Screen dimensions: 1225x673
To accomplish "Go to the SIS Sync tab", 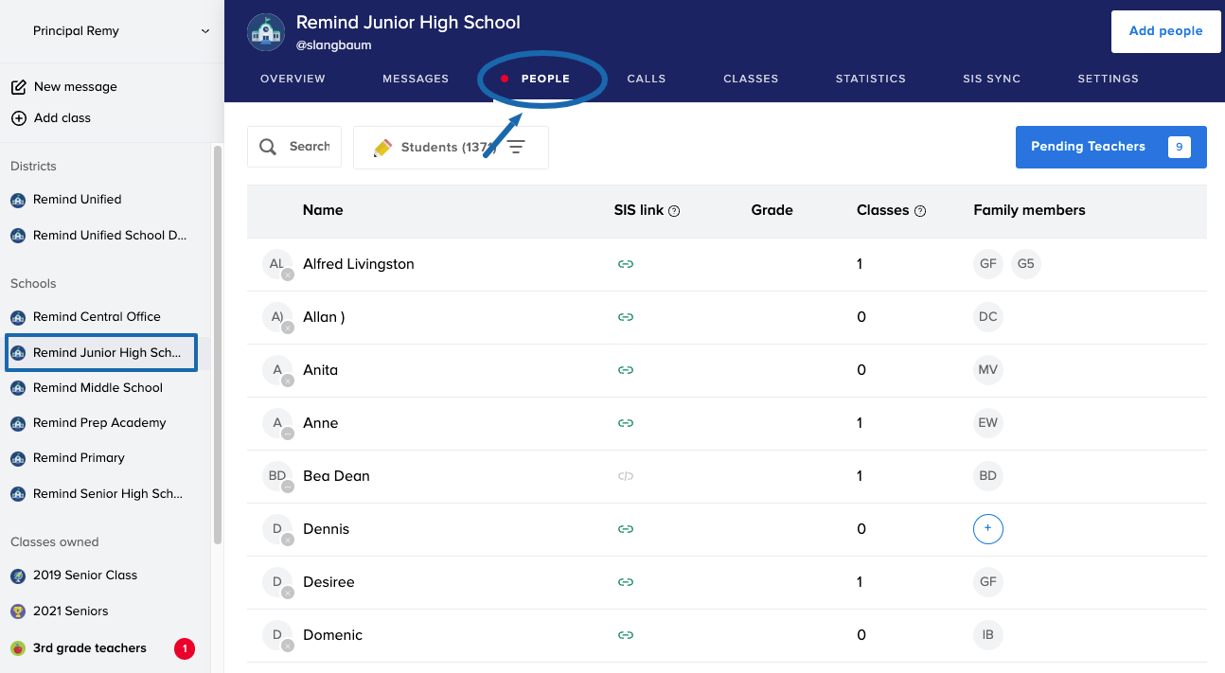I will pyautogui.click(x=991, y=79).
